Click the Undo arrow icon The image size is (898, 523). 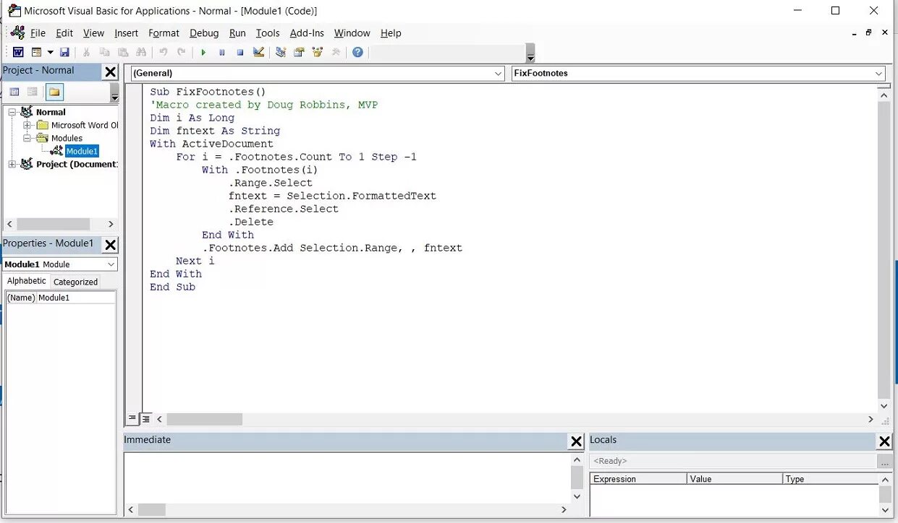tap(164, 52)
